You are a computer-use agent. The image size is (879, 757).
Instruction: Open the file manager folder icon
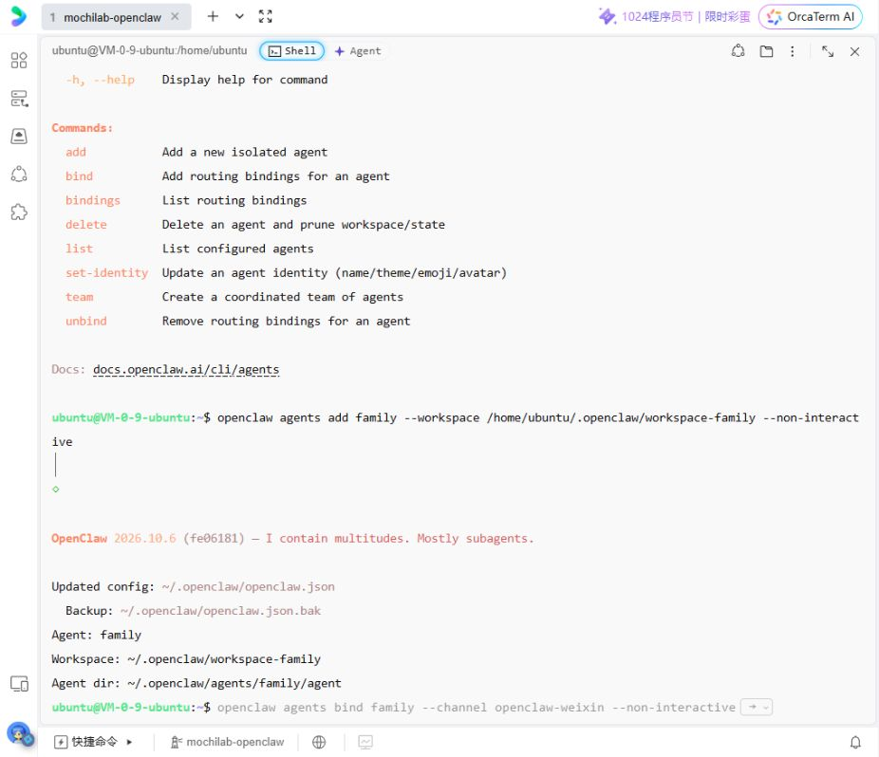[766, 51]
